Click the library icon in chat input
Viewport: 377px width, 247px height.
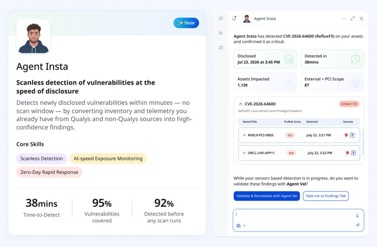click(x=238, y=226)
